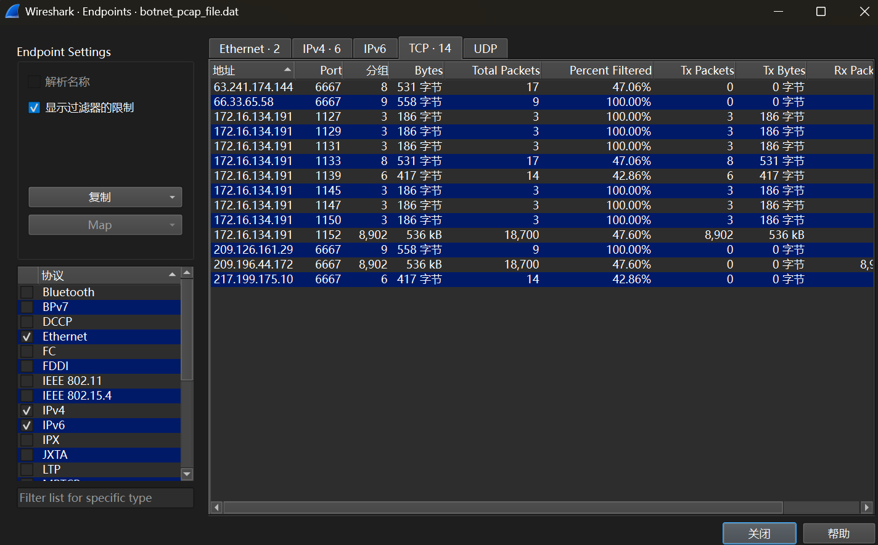Click the 帮助 button
The width and height of the screenshot is (878, 545).
(x=839, y=533)
